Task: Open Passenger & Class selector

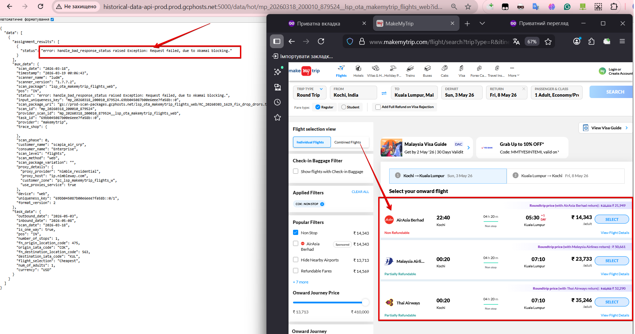Action: pos(557,92)
